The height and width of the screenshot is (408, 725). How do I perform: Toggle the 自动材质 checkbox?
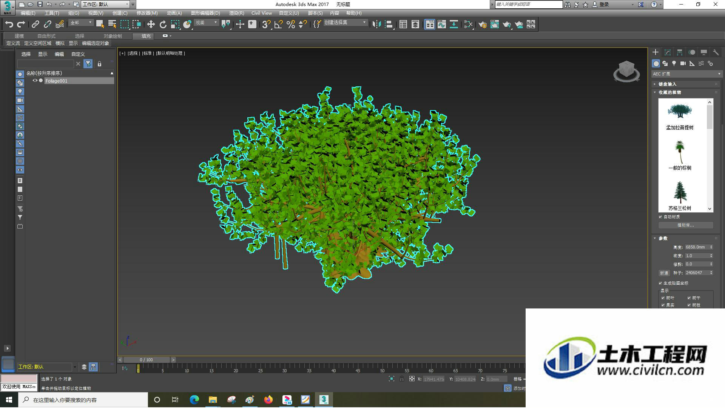tap(660, 217)
